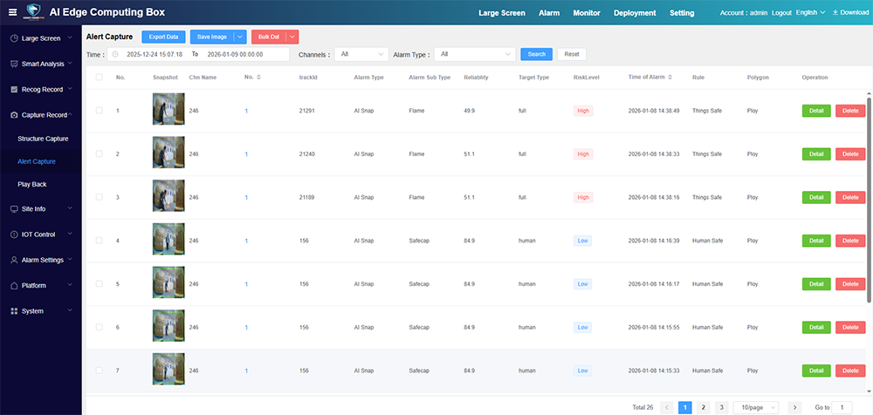Click the Smart Analysis sidebar icon
Screen dimensions: 873x415
13,65
